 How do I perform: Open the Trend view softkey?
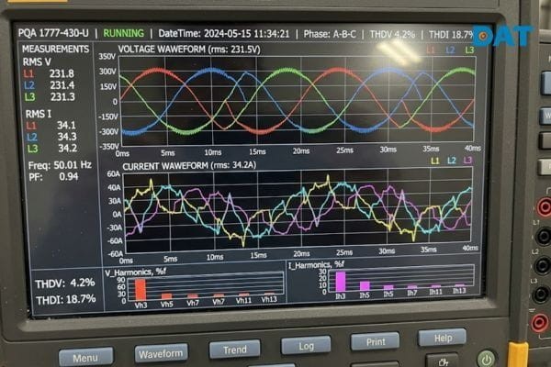235,349
